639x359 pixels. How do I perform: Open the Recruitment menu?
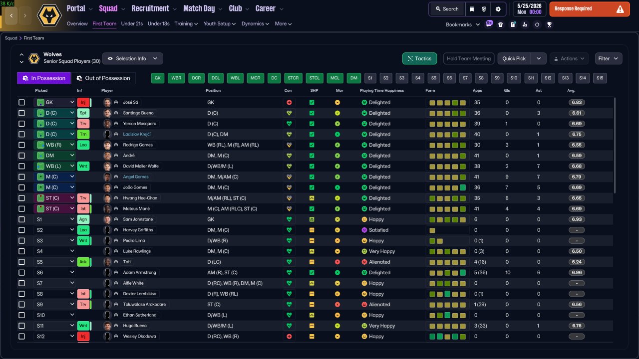[154, 8]
